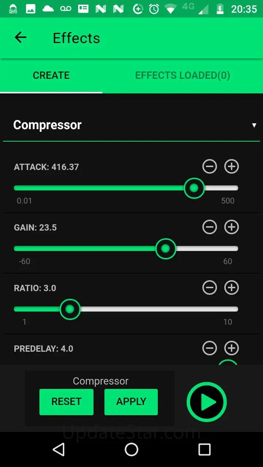Switch to the Effects Loaded(0) tab

pyautogui.click(x=183, y=76)
